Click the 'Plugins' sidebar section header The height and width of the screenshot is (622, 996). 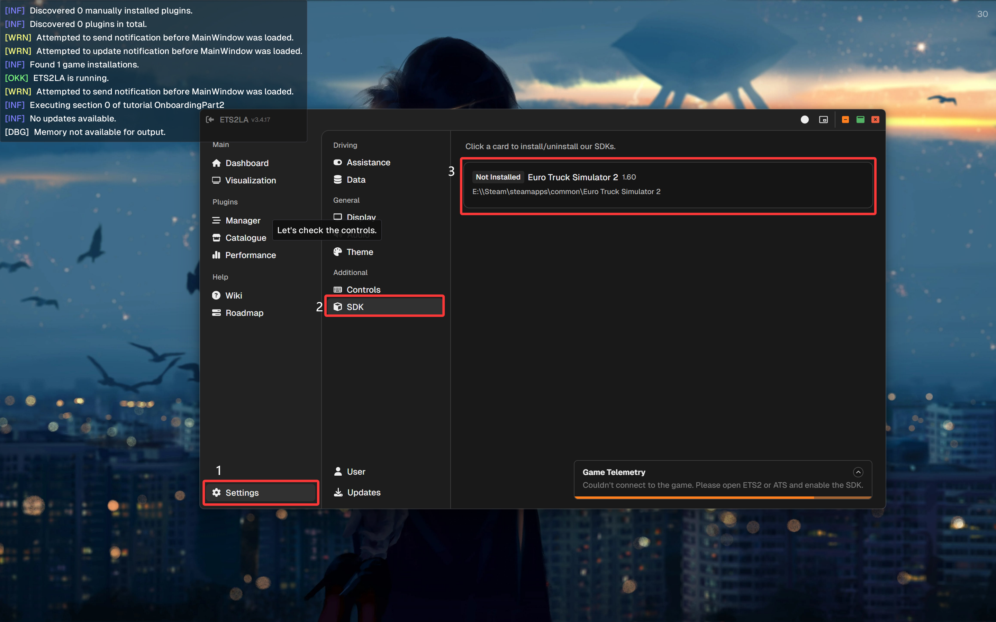click(x=225, y=202)
